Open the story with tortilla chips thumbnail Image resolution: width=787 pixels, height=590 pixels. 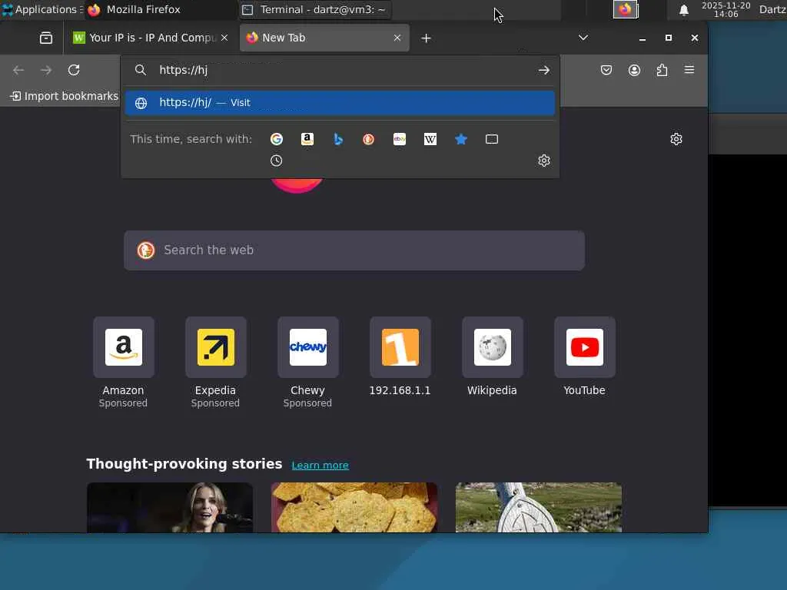click(354, 507)
